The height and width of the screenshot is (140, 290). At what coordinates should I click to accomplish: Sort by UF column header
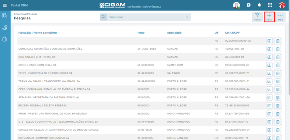click(217, 33)
